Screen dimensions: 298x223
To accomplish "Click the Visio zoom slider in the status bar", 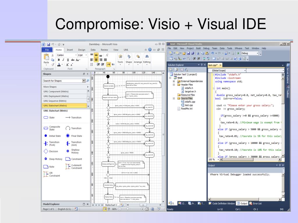I will click(x=128, y=209).
